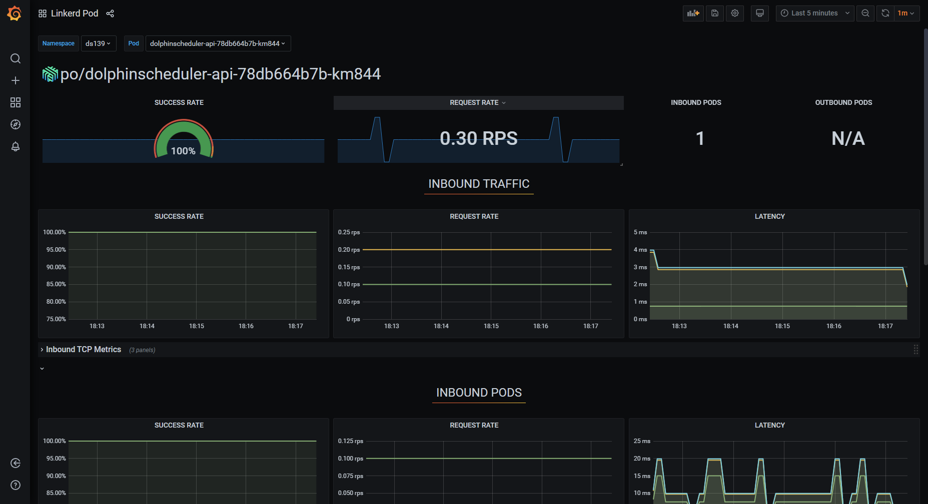
Task: Open the Dashboards grid icon in sidebar
Action: [x=16, y=102]
